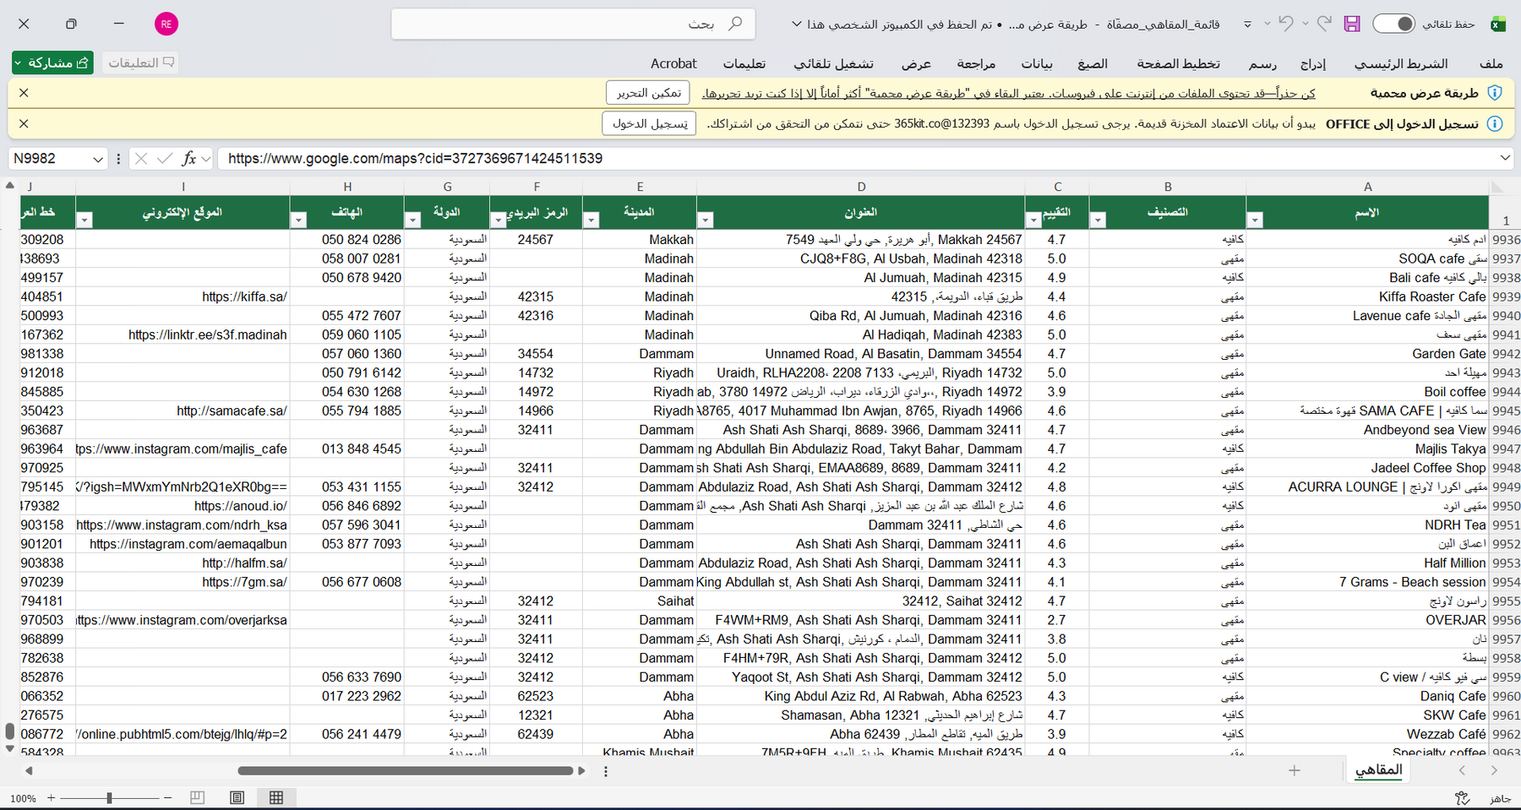Open the Acrobat tab
1521x810 pixels.
click(673, 63)
